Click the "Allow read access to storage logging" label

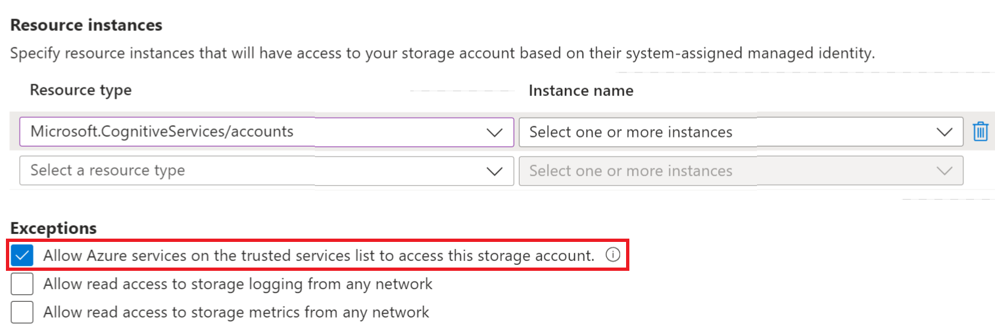tap(238, 284)
